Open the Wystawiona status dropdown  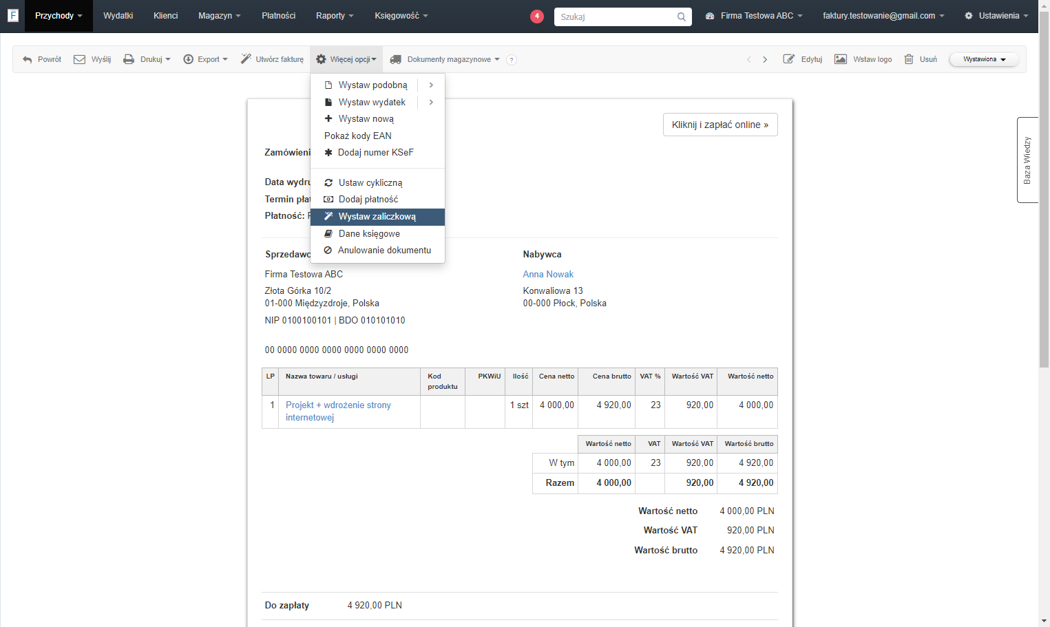coord(984,60)
